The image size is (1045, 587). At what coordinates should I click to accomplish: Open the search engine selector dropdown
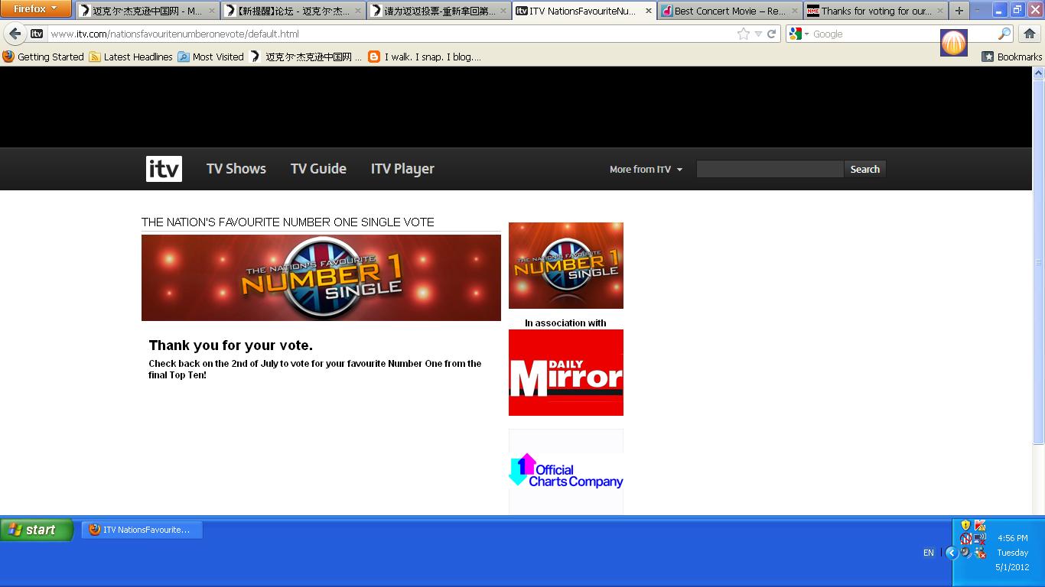coord(799,34)
